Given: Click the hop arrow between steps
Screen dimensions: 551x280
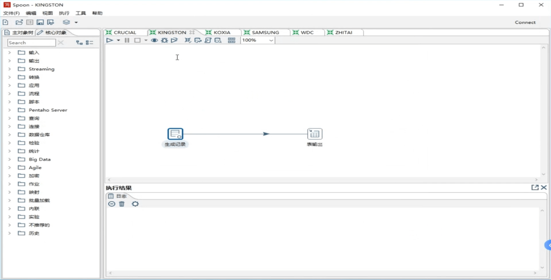Looking at the screenshot, I should coord(266,134).
